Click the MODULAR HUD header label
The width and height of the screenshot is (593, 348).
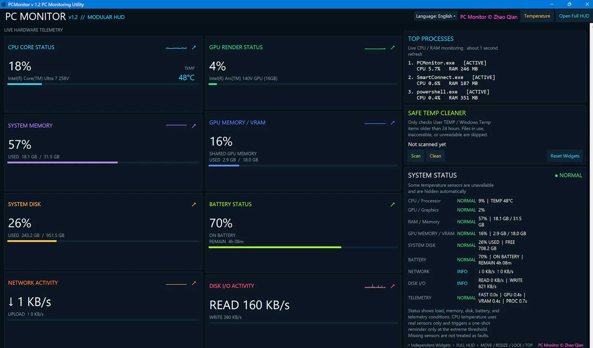[106, 17]
